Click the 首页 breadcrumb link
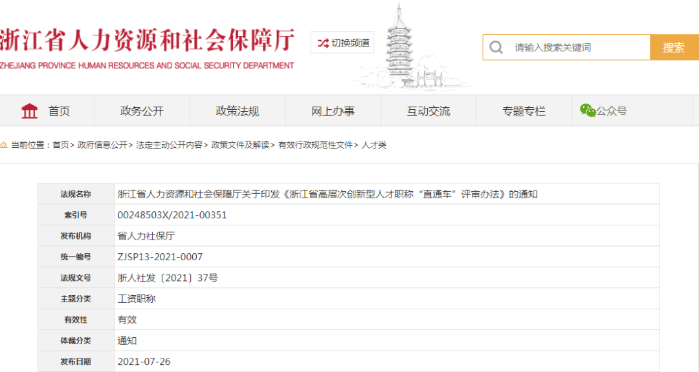Image resolution: width=699 pixels, height=372 pixels. pyautogui.click(x=61, y=145)
